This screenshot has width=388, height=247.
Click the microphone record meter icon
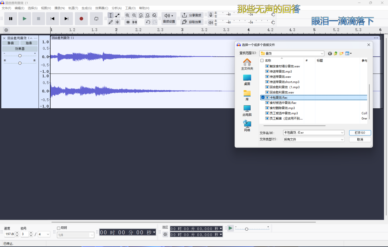211,15
